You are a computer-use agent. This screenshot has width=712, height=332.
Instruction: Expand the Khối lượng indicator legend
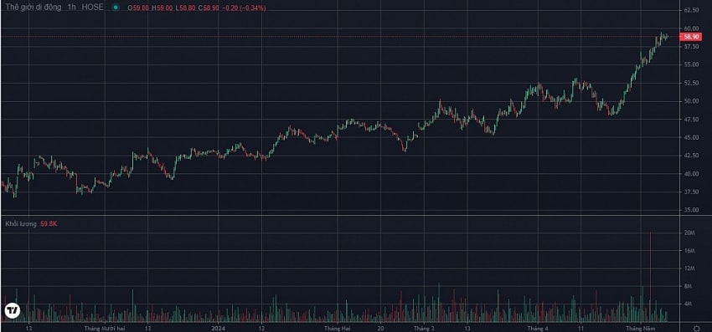[x=20, y=223]
